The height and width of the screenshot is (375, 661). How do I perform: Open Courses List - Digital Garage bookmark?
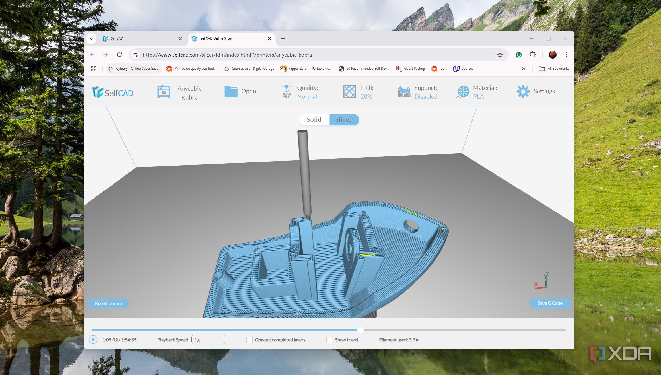coord(249,69)
